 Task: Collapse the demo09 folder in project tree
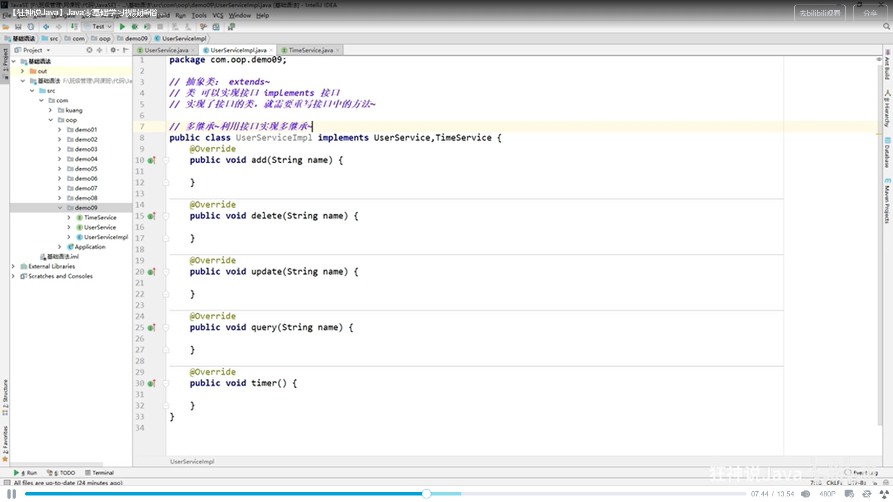click(x=60, y=208)
